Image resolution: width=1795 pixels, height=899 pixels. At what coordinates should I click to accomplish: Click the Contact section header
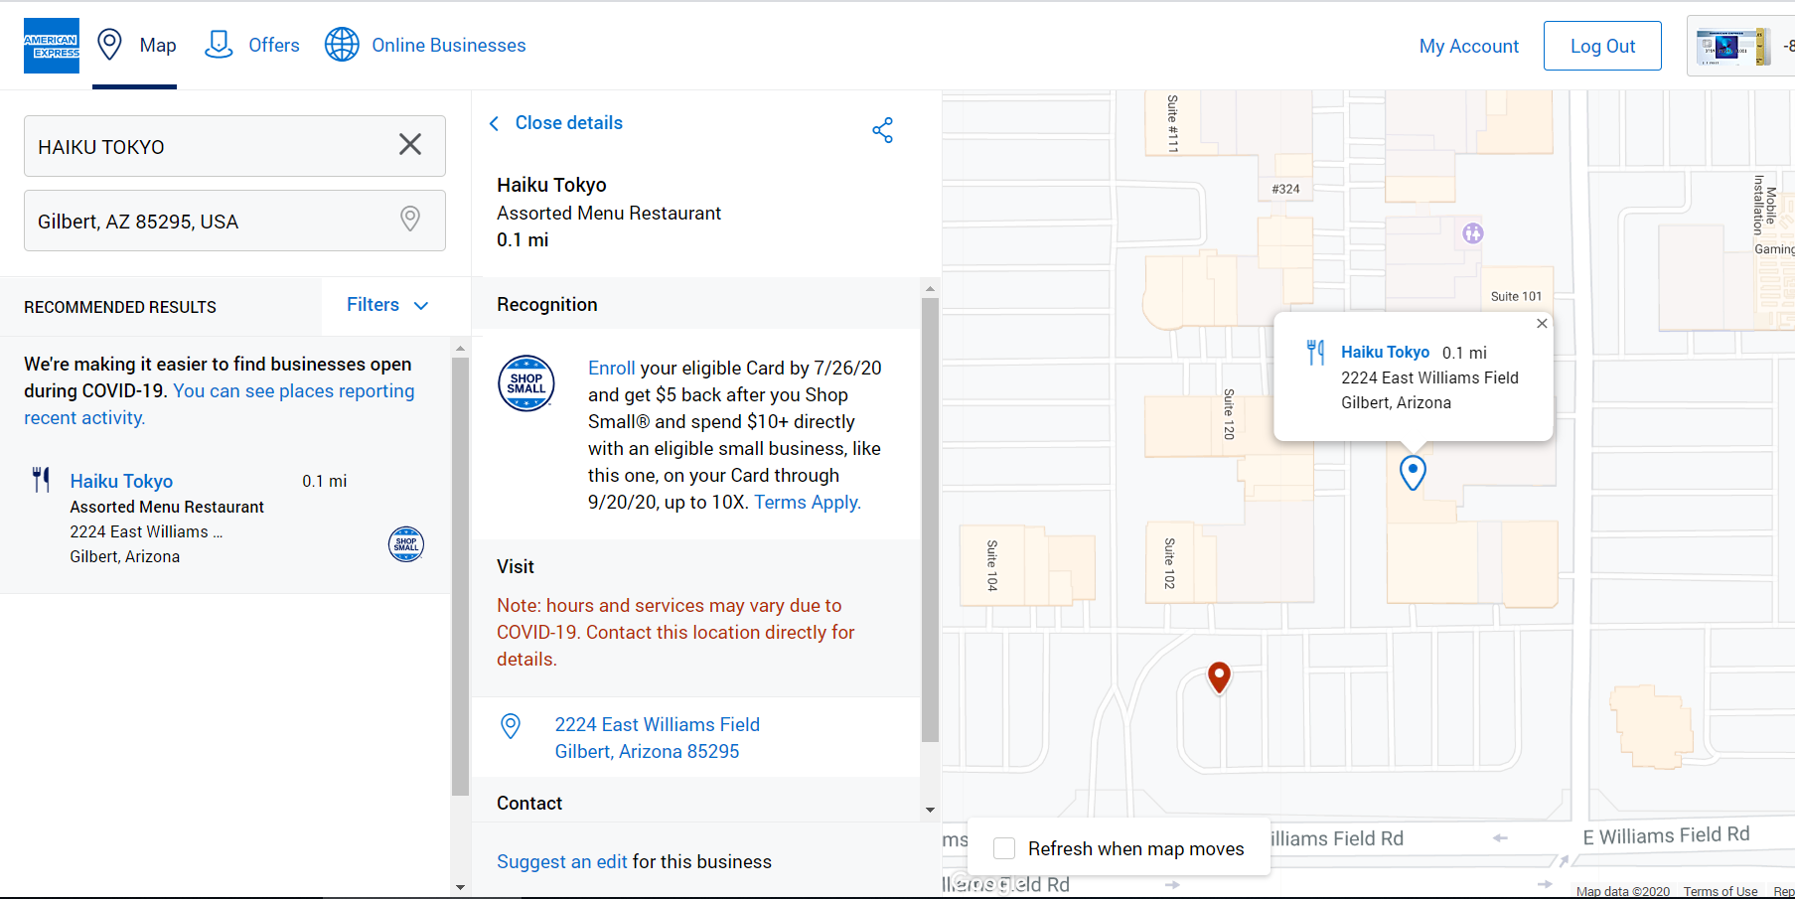point(529,803)
